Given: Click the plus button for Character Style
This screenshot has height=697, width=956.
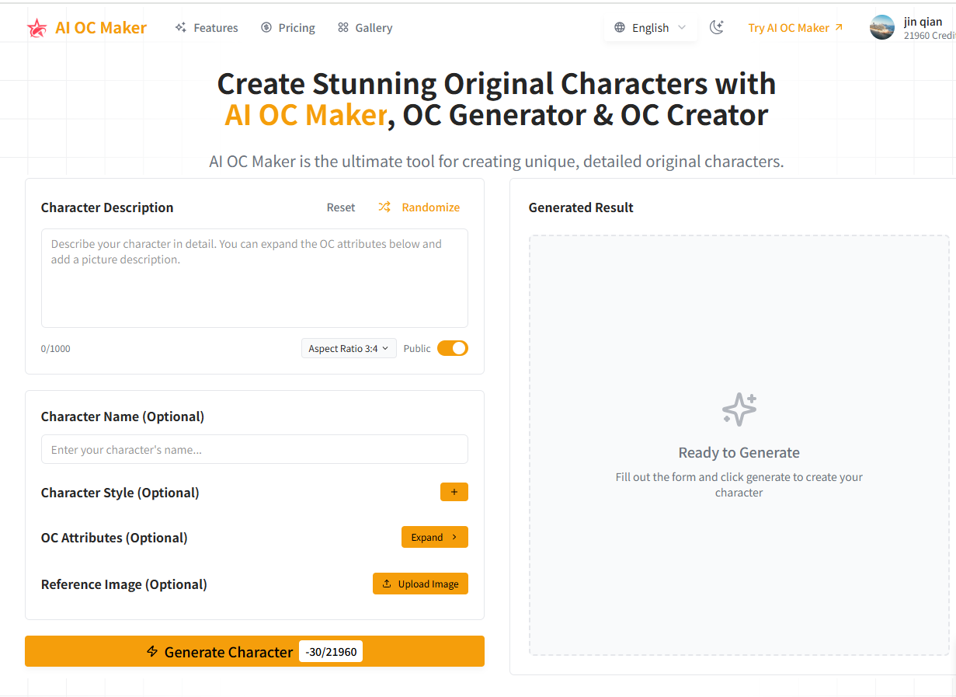Looking at the screenshot, I should pos(454,492).
